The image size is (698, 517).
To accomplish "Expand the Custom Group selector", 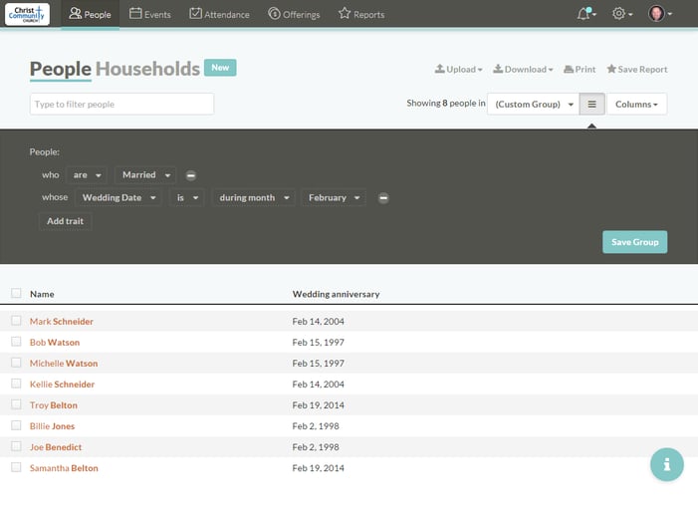I will tap(533, 104).
